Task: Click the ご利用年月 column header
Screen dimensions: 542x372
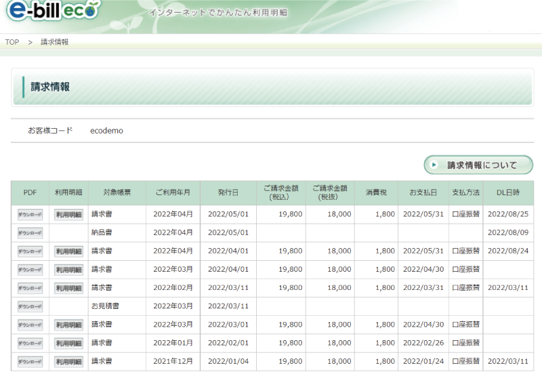Action: [x=173, y=192]
